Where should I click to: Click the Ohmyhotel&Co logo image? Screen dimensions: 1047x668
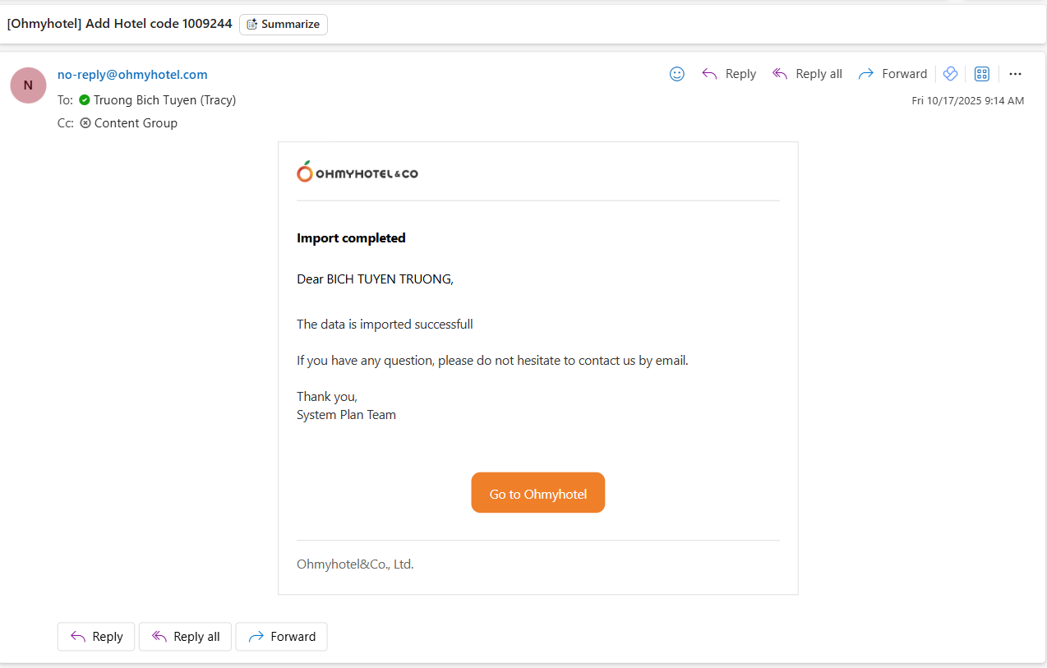(357, 173)
